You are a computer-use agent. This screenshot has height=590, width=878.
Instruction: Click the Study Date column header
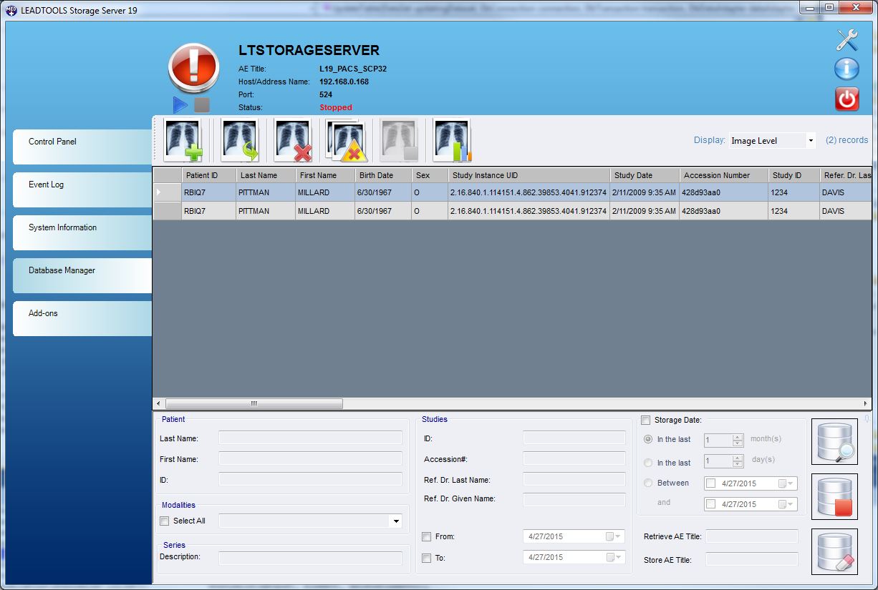[x=645, y=175]
